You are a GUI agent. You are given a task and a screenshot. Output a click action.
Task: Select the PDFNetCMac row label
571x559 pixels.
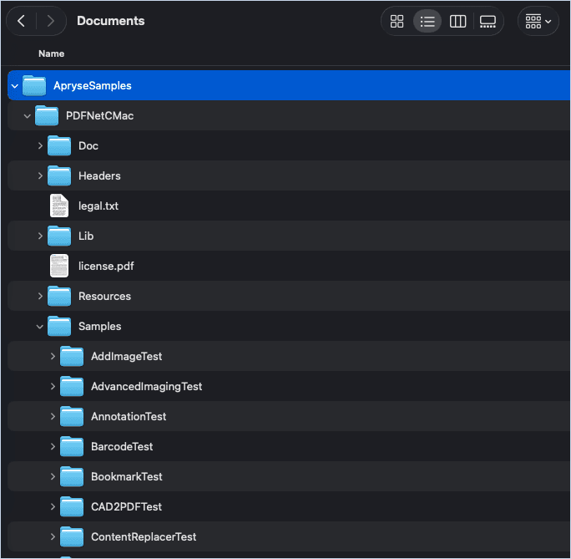[100, 116]
